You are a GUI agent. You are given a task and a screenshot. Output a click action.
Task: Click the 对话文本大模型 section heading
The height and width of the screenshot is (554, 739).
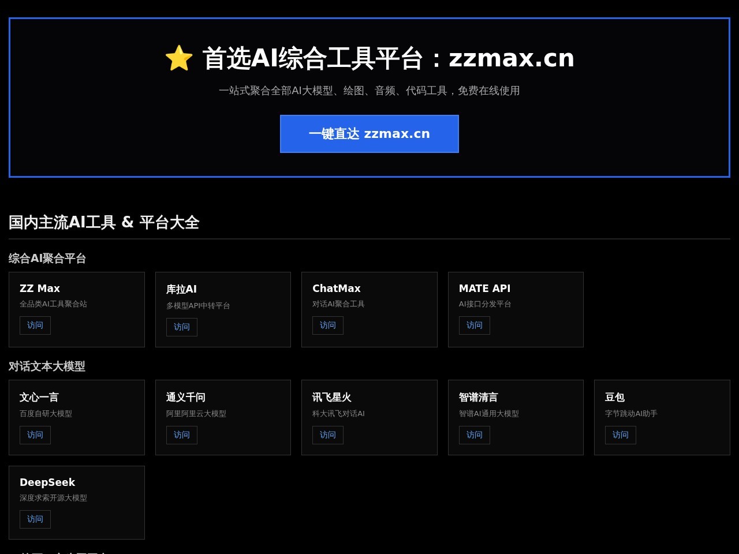pos(47,366)
